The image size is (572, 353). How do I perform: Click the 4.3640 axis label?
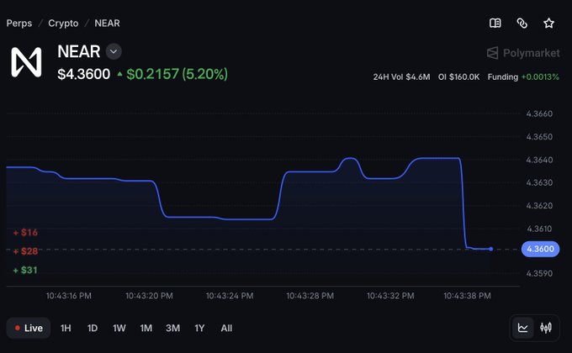pos(539,160)
